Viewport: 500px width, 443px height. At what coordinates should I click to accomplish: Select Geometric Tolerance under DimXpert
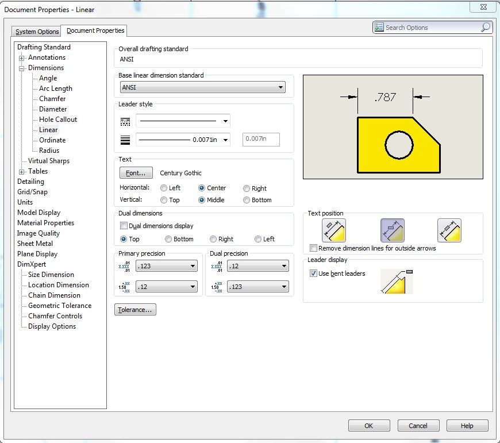[x=60, y=306]
